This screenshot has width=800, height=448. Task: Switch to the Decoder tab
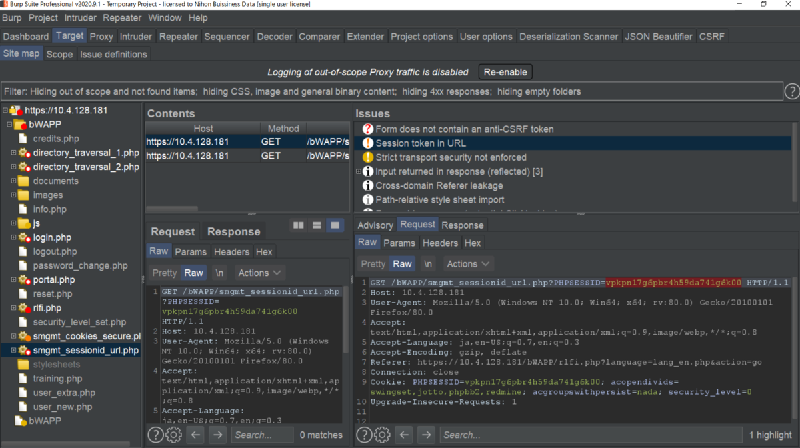pyautogui.click(x=275, y=37)
